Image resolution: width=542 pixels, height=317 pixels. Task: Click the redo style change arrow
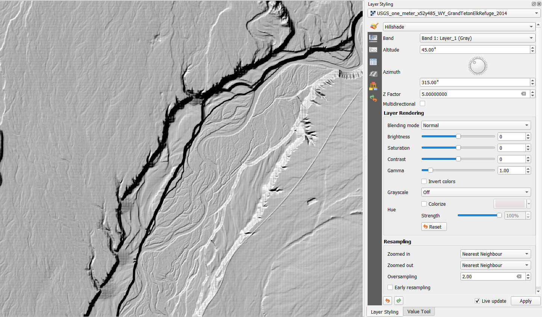[398, 300]
